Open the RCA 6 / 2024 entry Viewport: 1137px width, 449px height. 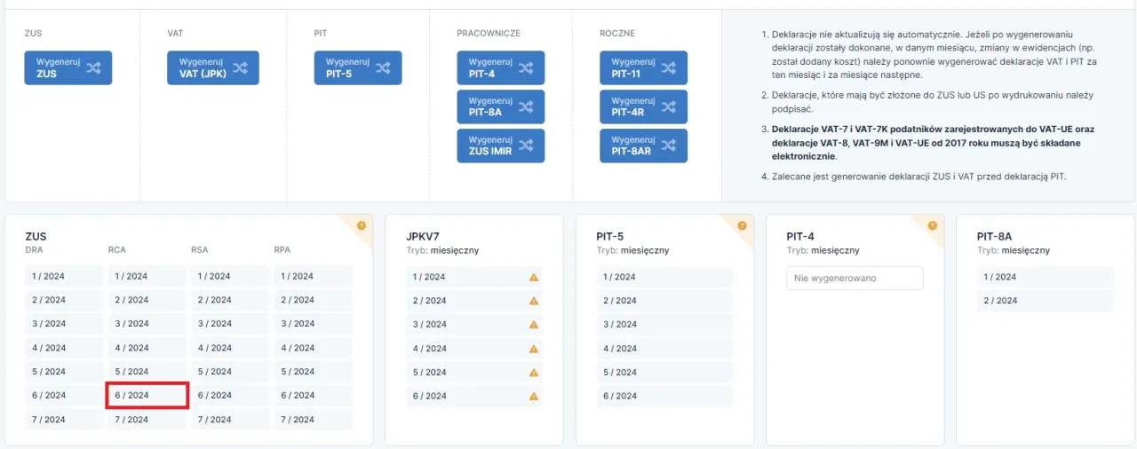(147, 396)
